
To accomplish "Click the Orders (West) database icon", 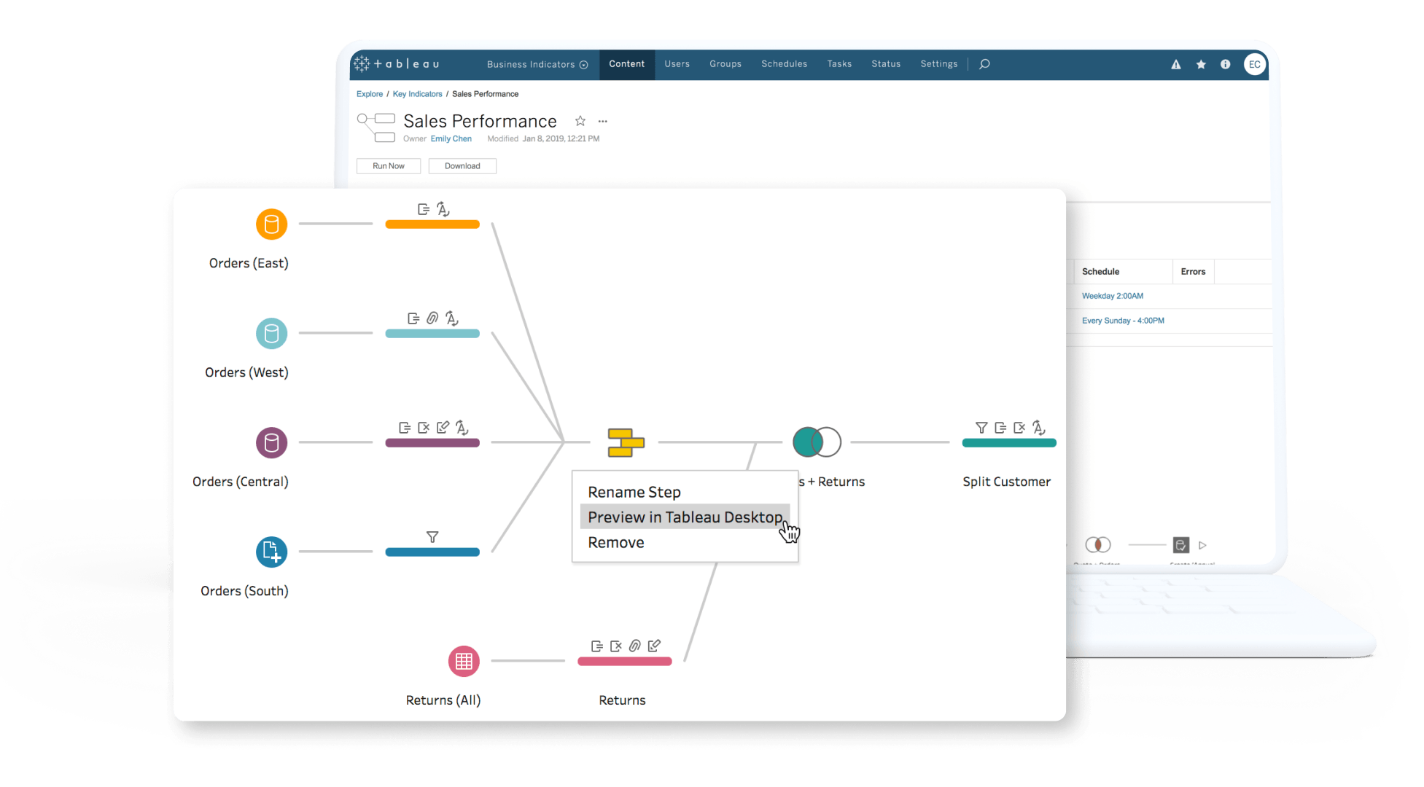I will coord(273,334).
